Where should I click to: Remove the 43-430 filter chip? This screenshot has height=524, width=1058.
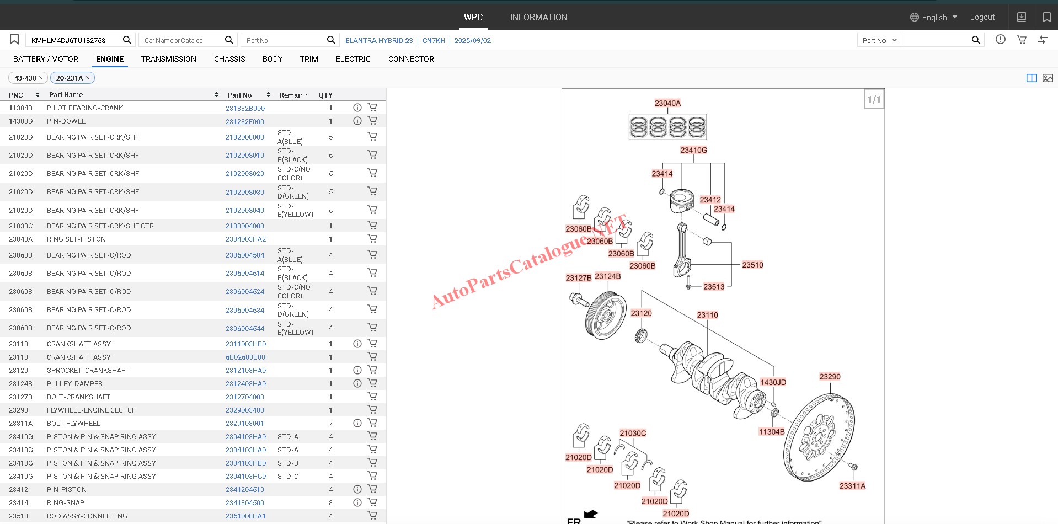[41, 78]
